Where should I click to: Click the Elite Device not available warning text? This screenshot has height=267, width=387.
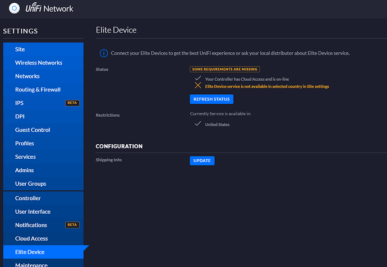(x=267, y=86)
